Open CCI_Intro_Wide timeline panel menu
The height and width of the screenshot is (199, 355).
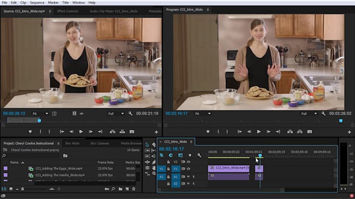click(191, 142)
